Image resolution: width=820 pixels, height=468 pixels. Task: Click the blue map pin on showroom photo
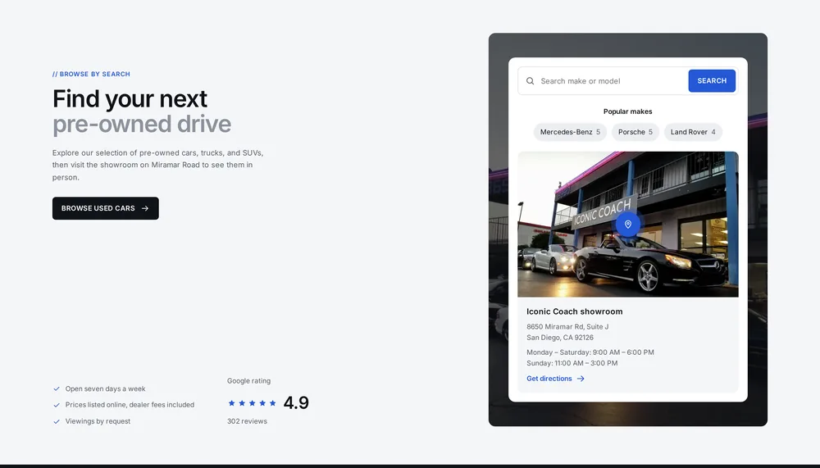pyautogui.click(x=628, y=225)
